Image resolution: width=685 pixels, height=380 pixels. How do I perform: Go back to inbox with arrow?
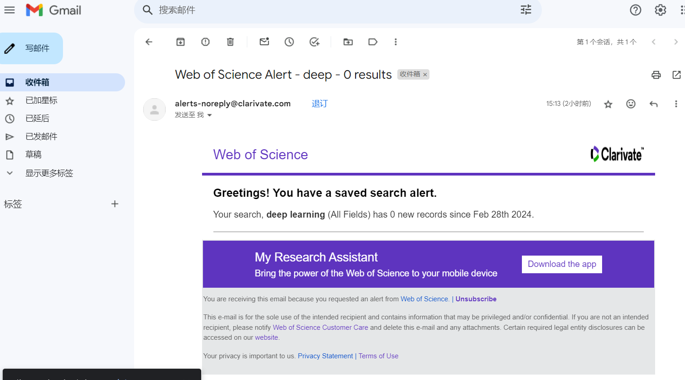(149, 42)
